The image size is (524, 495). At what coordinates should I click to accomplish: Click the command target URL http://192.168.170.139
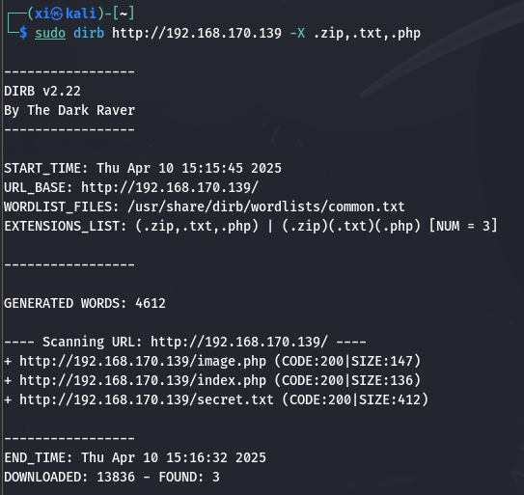point(197,33)
